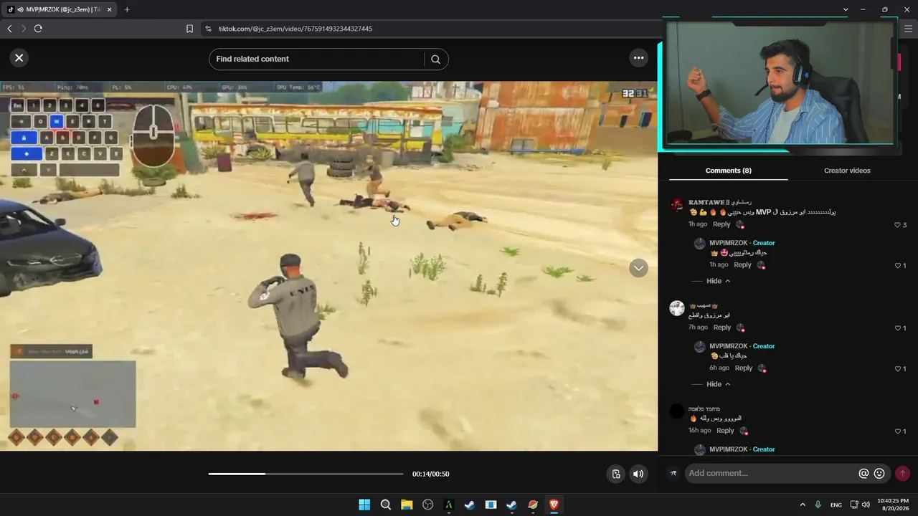Insert a mention with the @ icon

click(863, 474)
